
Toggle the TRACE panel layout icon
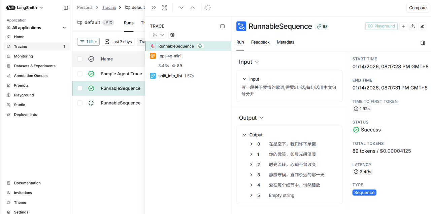click(x=223, y=26)
